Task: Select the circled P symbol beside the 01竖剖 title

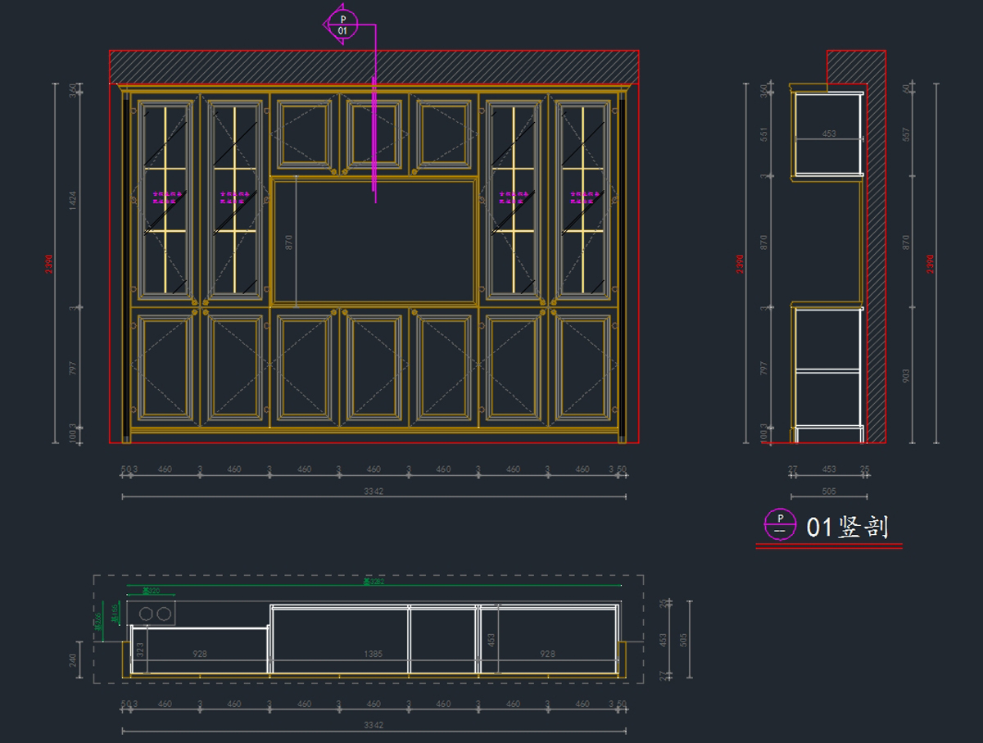Action: [780, 524]
